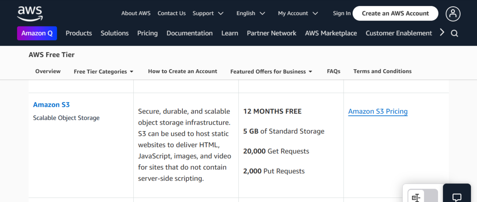The image size is (477, 202).
Task: Click the accessibility widget icon at bottom right
Action: (416, 197)
